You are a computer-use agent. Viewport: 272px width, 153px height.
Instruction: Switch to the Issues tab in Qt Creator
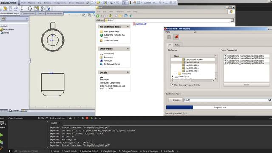(55, 151)
